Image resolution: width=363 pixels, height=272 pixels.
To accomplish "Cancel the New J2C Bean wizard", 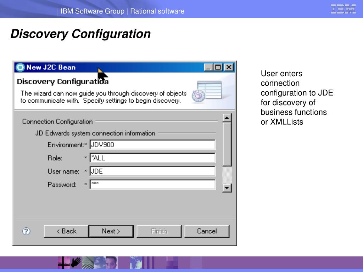I will pyautogui.click(x=207, y=231).
